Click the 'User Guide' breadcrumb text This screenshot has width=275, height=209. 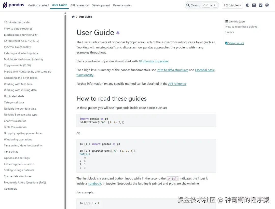tap(85, 17)
